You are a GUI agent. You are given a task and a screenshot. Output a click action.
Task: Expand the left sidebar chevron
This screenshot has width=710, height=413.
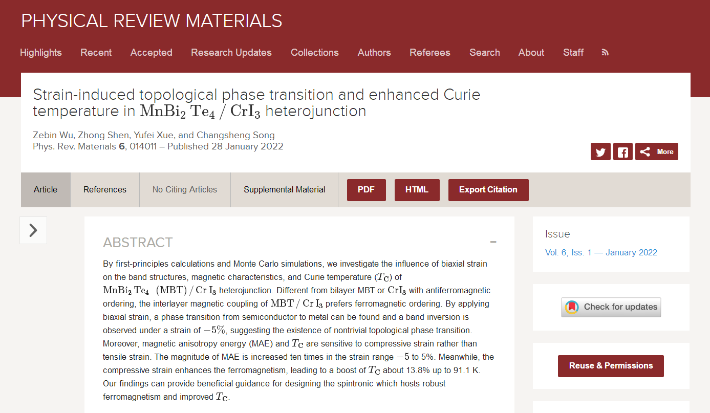click(33, 230)
